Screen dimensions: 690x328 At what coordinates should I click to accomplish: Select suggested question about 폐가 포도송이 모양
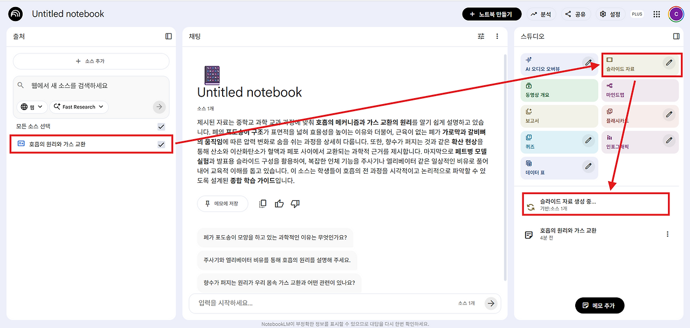click(275, 237)
